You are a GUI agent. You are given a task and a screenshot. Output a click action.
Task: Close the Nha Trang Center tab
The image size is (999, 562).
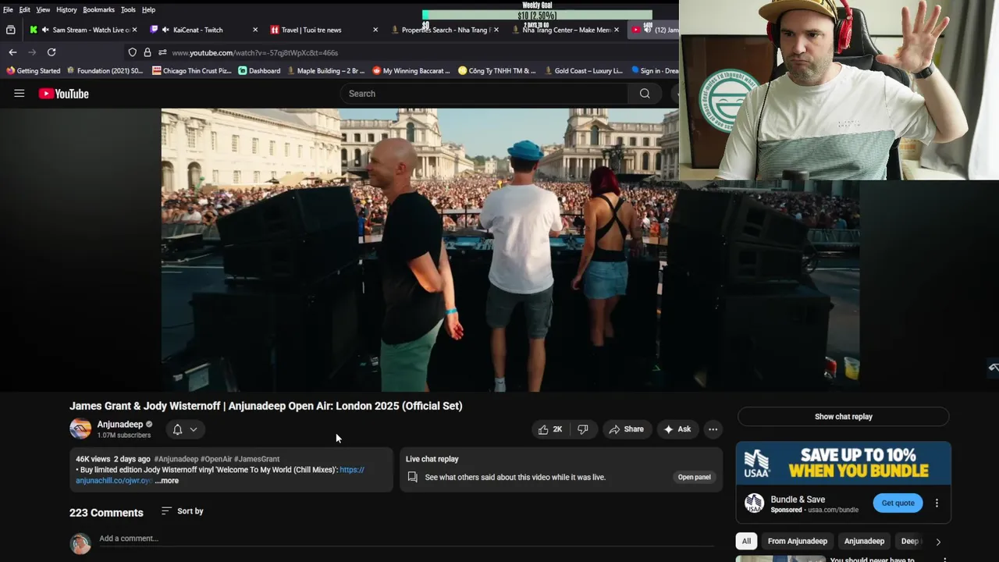coord(617,30)
